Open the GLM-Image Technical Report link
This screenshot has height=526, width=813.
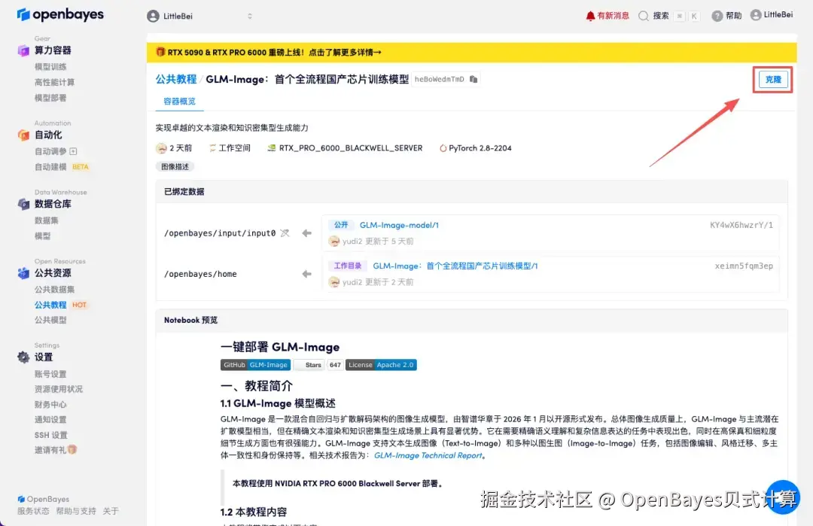pyautogui.click(x=428, y=455)
